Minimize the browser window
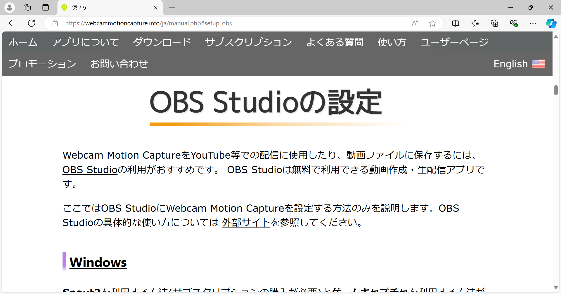Viewport: 561px width, 294px height. [511, 7]
